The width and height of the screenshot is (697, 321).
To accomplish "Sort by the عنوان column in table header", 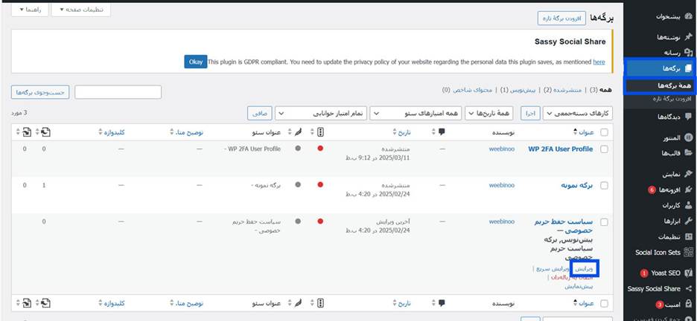I will [585, 132].
